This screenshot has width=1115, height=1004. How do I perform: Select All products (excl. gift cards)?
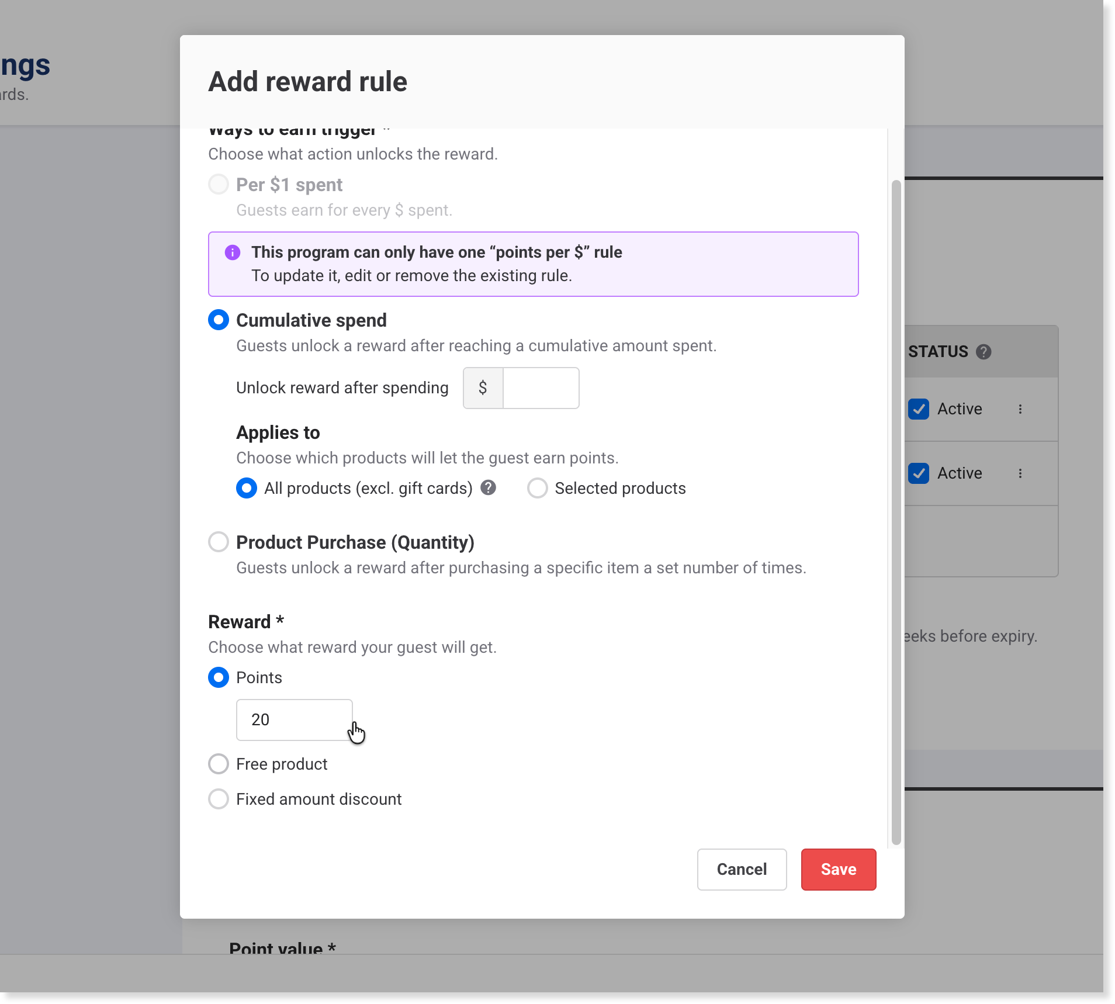247,488
